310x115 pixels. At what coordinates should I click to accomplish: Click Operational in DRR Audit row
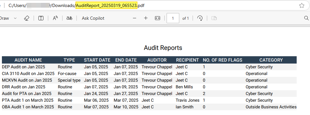pyautogui.click(x=256, y=87)
